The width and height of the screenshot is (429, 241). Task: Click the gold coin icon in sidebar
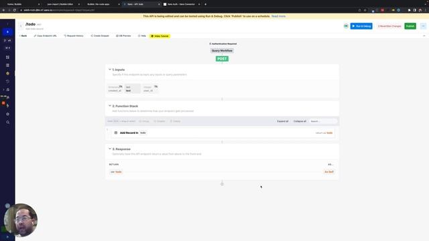coord(7,74)
